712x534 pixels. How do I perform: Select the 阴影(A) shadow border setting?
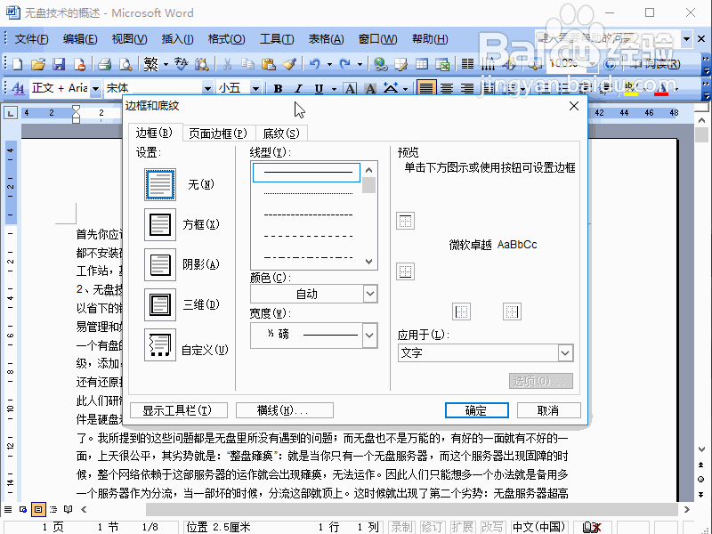160,264
